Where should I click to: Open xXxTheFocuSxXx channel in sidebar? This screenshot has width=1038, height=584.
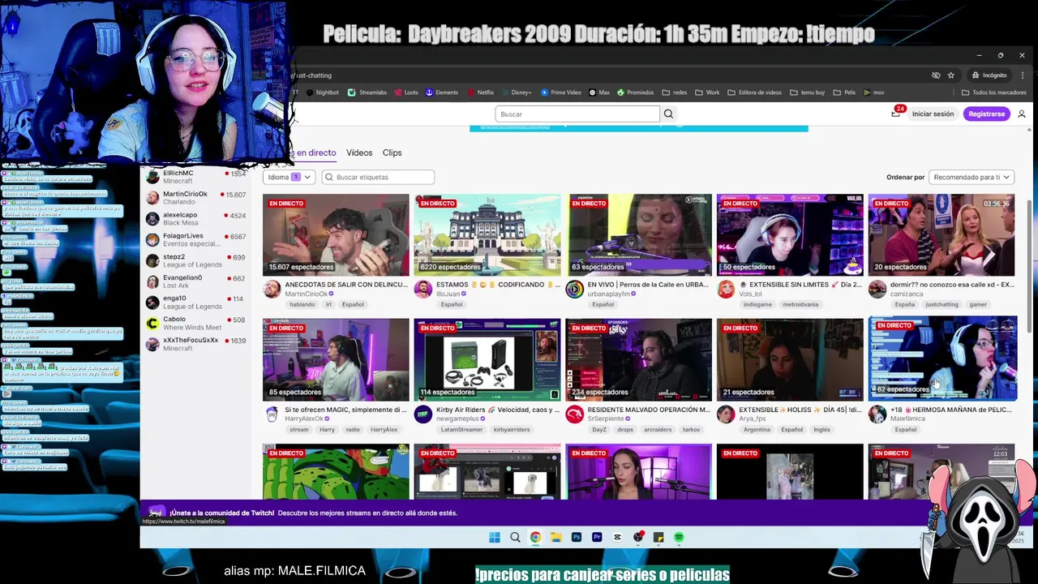click(x=195, y=344)
